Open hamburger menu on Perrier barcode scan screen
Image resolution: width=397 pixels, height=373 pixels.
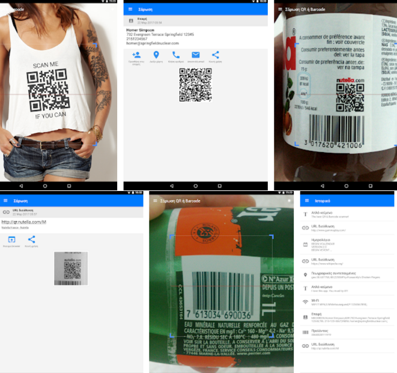point(155,201)
